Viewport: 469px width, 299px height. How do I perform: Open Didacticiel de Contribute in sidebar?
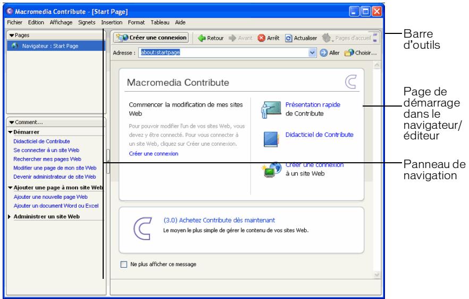click(x=41, y=142)
